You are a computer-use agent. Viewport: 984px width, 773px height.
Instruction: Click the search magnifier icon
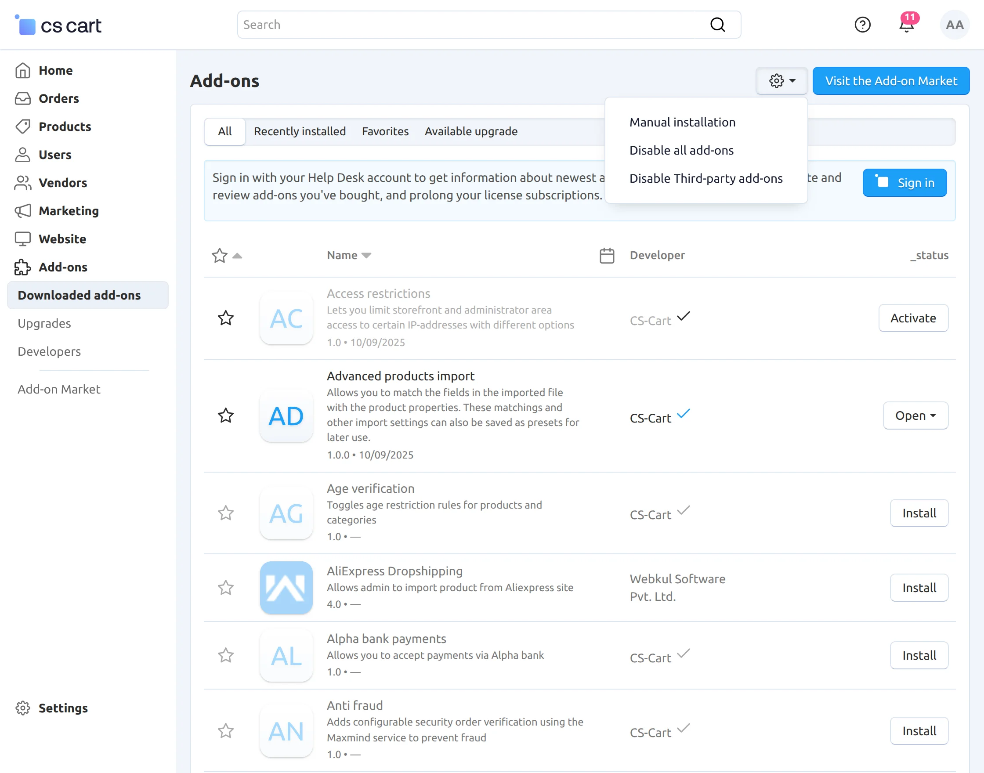717,25
